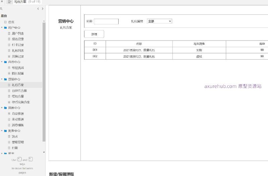The width and height of the screenshot is (268, 176).
Task: Open the 流水 page
Action: pos(15,137)
